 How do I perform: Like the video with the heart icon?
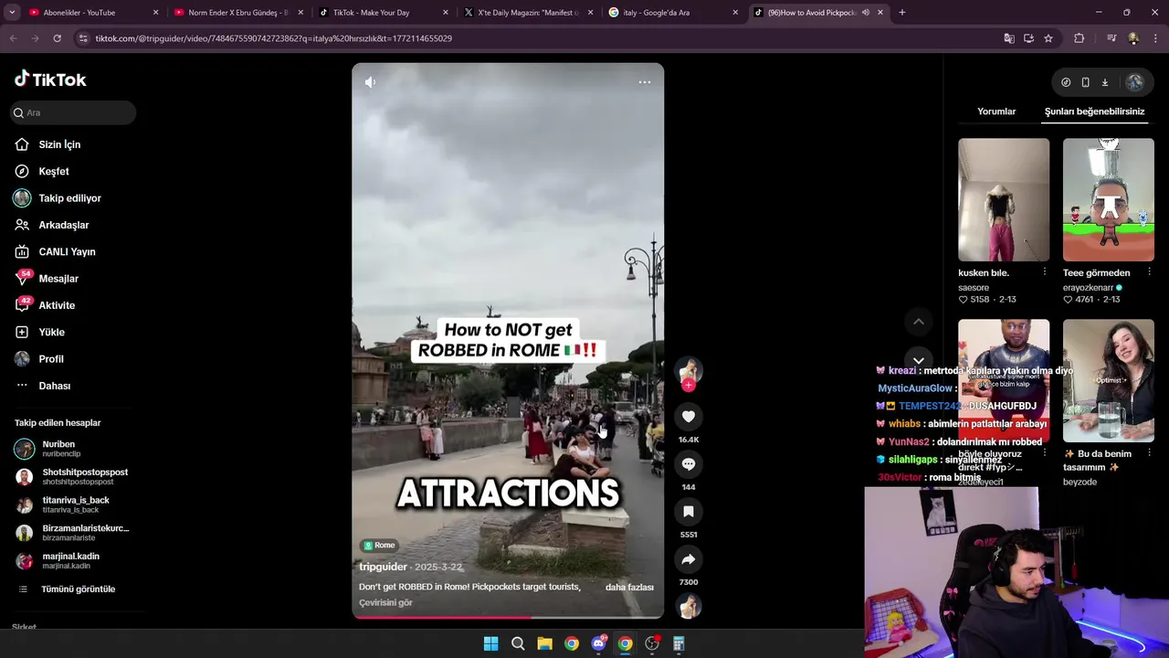(689, 417)
